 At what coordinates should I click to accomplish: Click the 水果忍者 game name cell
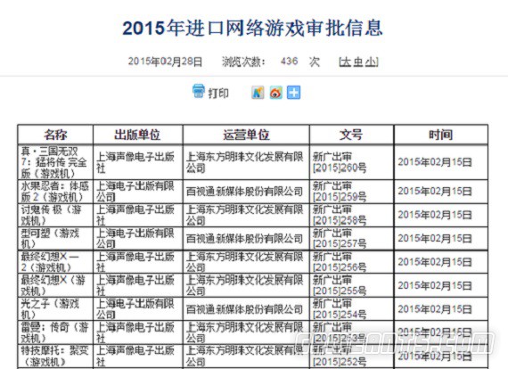coord(55,192)
